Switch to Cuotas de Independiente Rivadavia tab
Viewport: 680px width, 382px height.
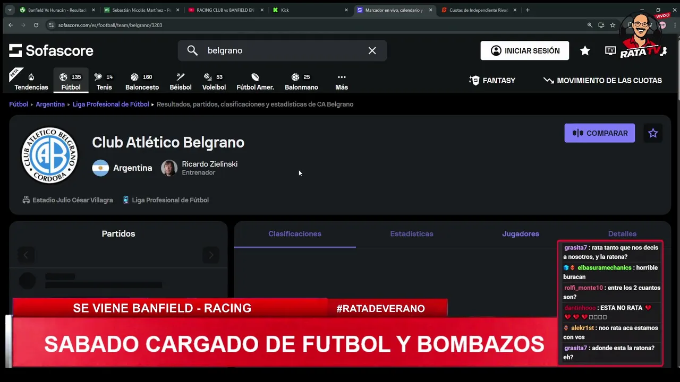click(479, 10)
